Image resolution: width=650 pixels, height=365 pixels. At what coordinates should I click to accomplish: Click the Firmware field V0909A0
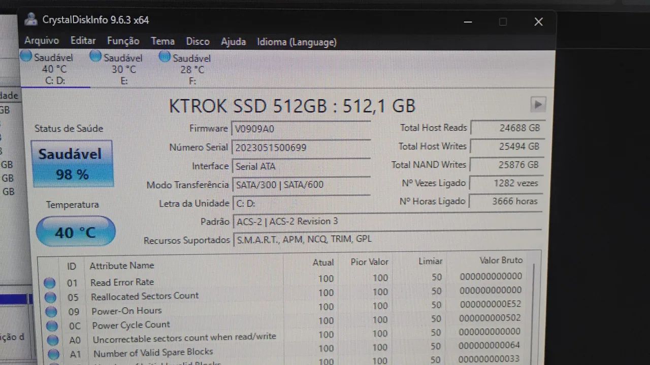[302, 129]
